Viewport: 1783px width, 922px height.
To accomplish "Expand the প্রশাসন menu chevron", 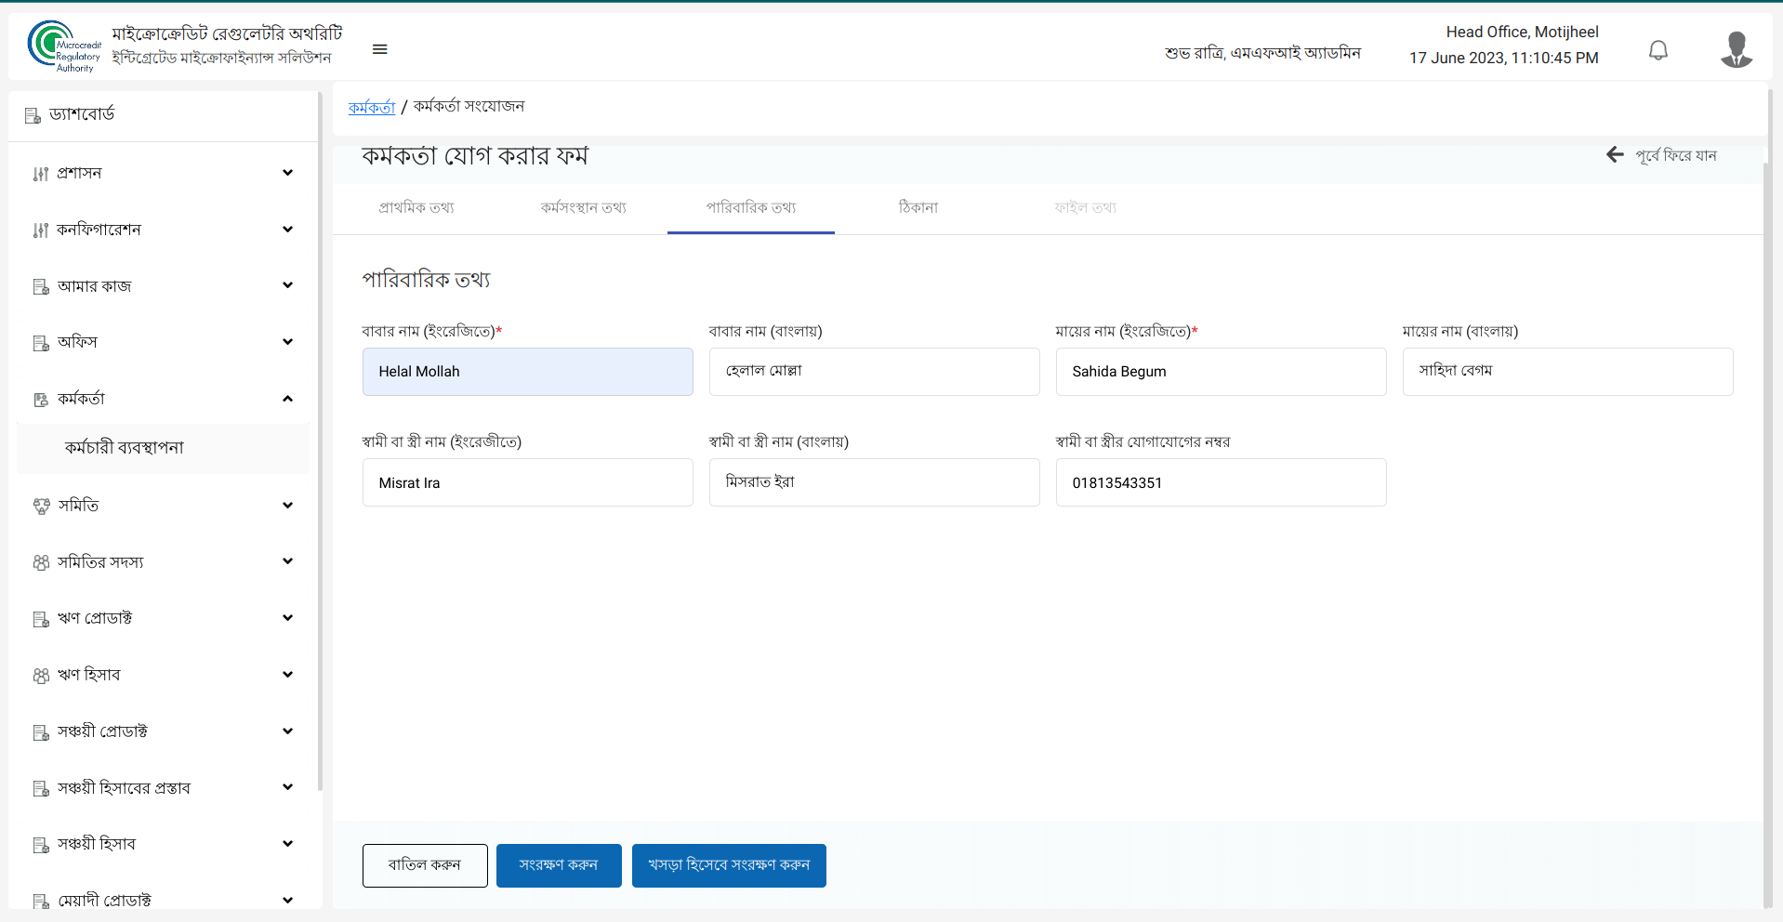I will [x=287, y=173].
